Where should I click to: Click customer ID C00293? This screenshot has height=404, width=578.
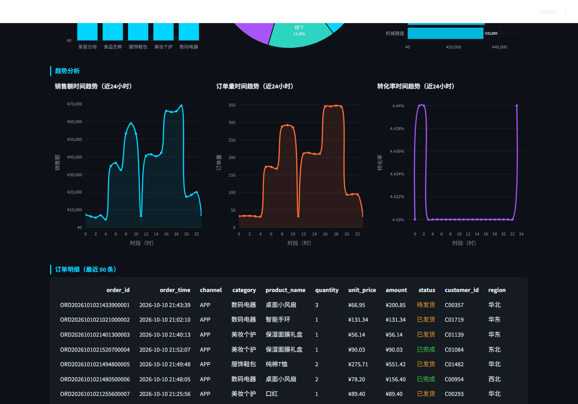pyautogui.click(x=454, y=394)
